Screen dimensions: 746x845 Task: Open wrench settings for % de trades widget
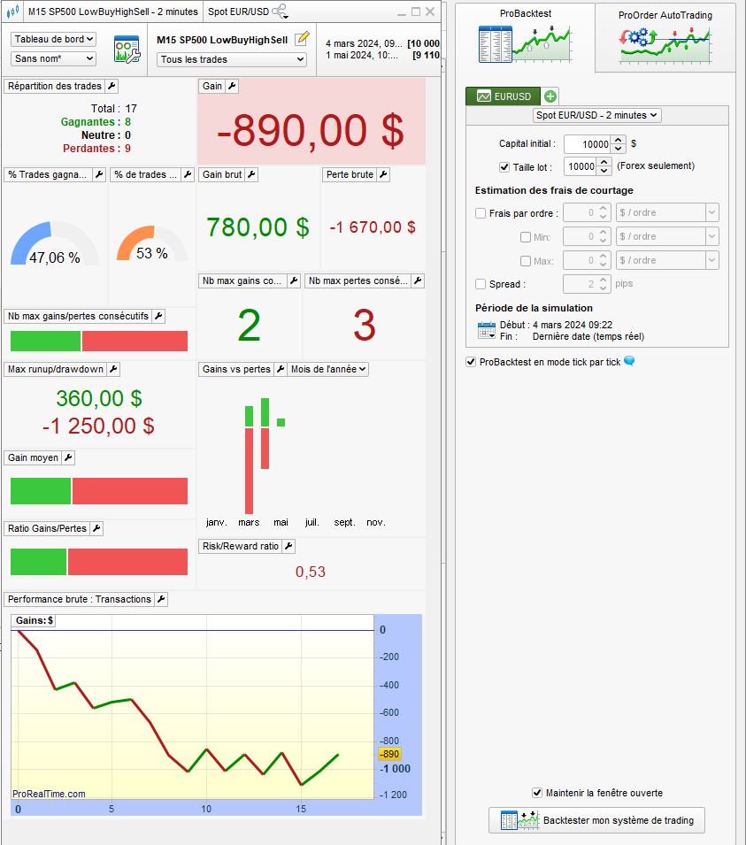point(188,174)
